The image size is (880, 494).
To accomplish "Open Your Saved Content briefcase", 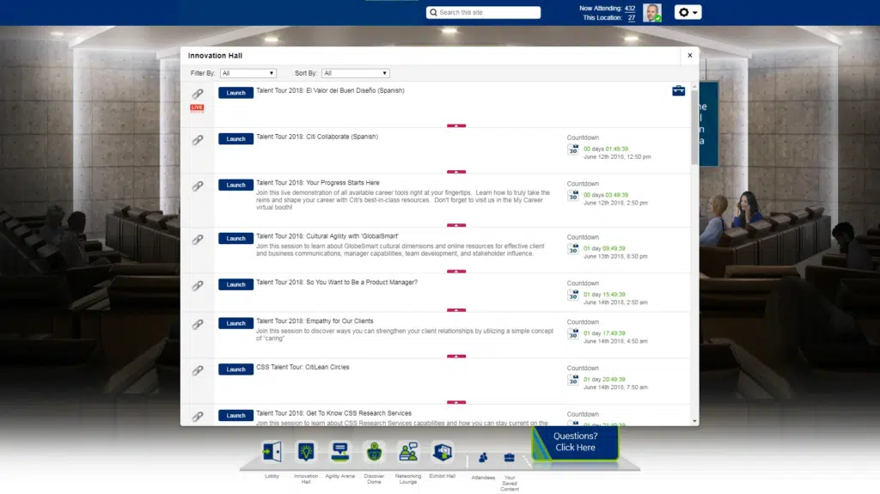I will (509, 458).
